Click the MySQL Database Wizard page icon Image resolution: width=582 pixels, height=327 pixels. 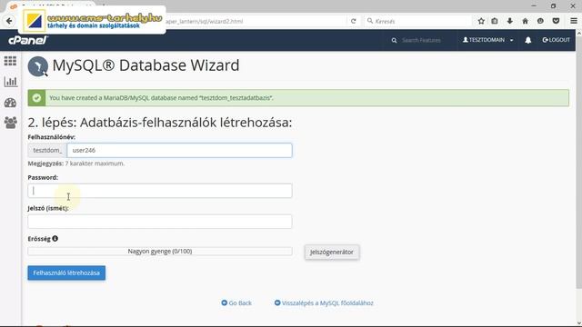click(38, 66)
